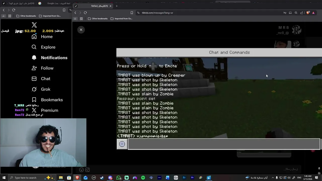Screen dimensions: 322x181
Task: Click the Chat envelope icon in X sidebar
Action: click(34, 79)
